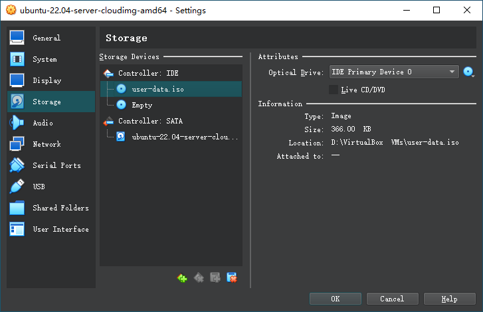Click the Type value Image
Viewport: 483px width, 312px height.
click(341, 116)
